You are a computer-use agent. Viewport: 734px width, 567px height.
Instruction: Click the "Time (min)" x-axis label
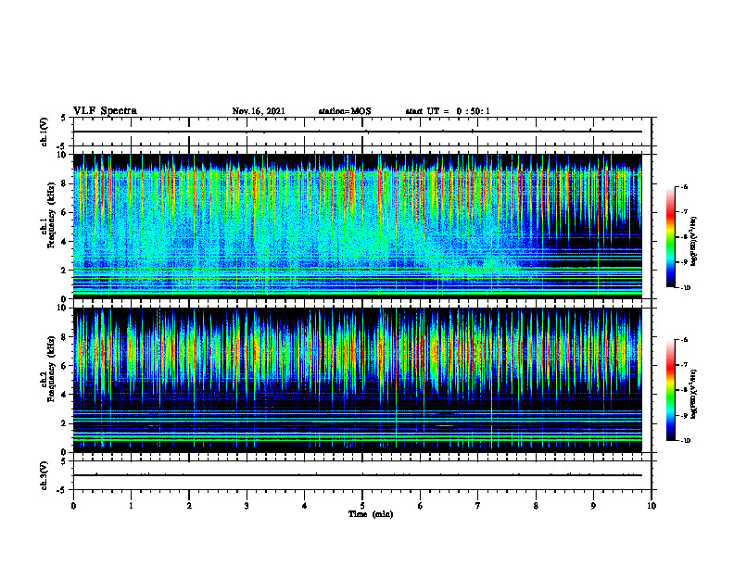coord(371,514)
